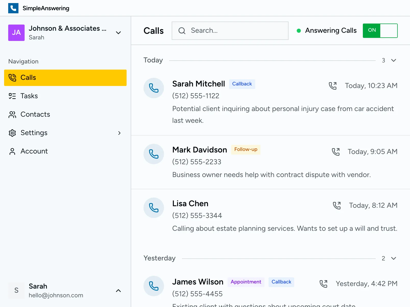Open the Johnson & Associates account dropdown
Viewport: 410px width, 307px height.
[118, 33]
